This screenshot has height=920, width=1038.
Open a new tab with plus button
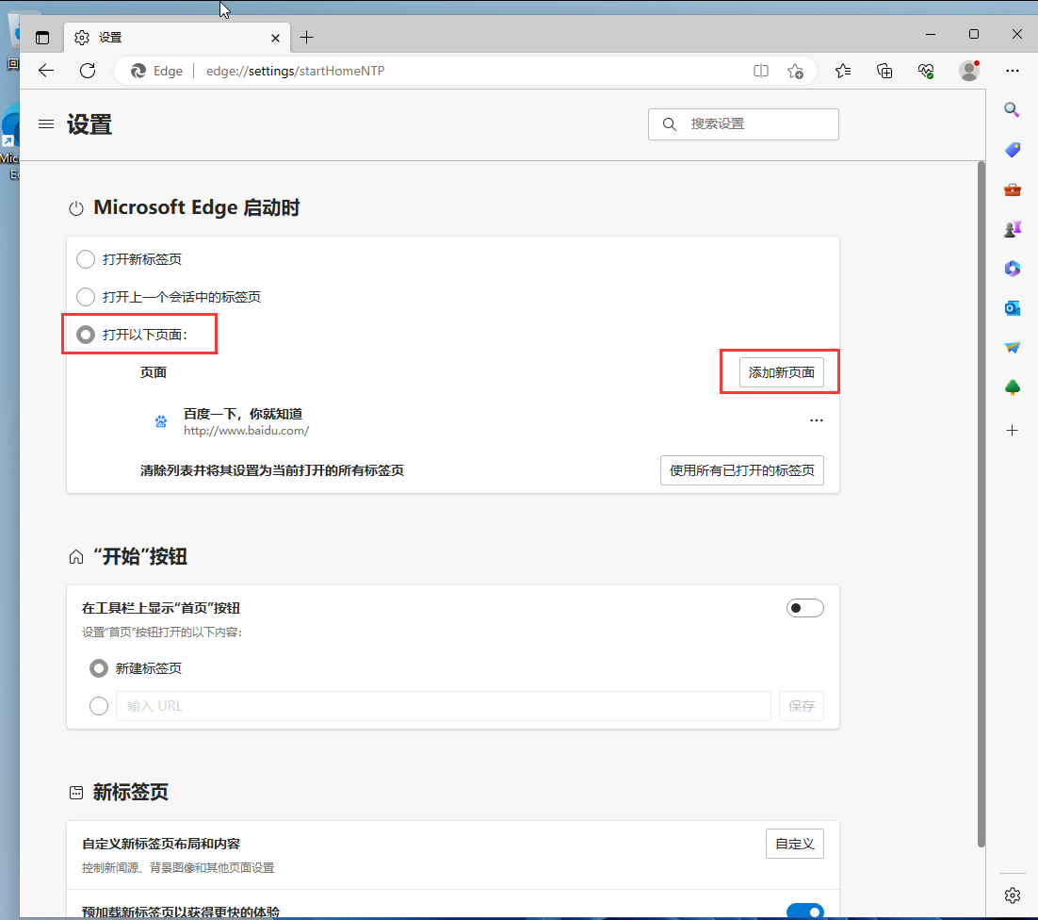pos(306,38)
